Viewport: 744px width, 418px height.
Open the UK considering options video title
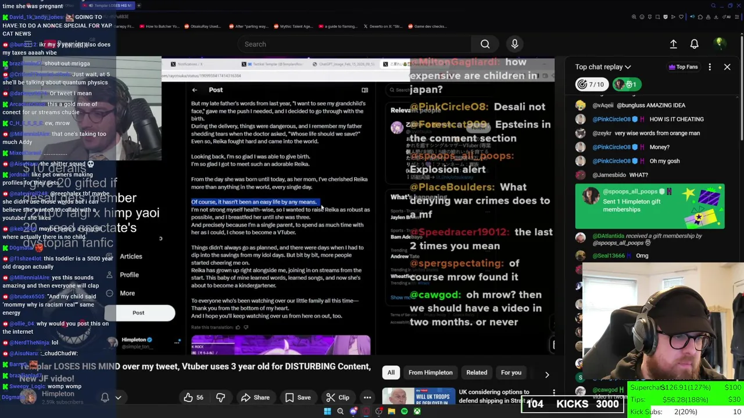click(x=494, y=397)
